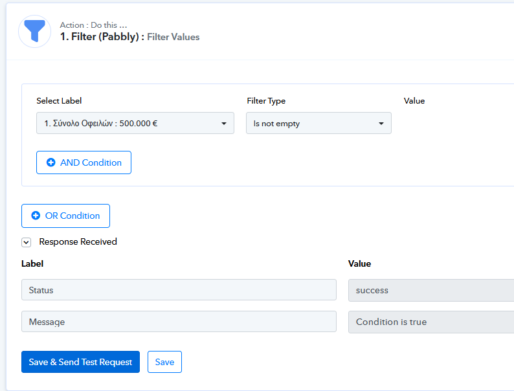Viewport: 514px width, 391px height.
Task: Click the plus icon in OR Condition
Action: coord(36,216)
